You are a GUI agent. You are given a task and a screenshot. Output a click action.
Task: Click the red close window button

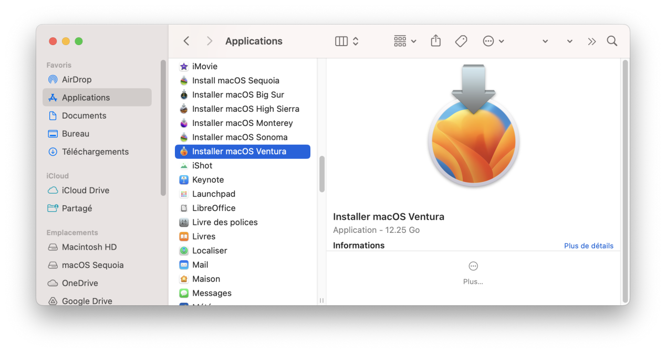coord(53,41)
